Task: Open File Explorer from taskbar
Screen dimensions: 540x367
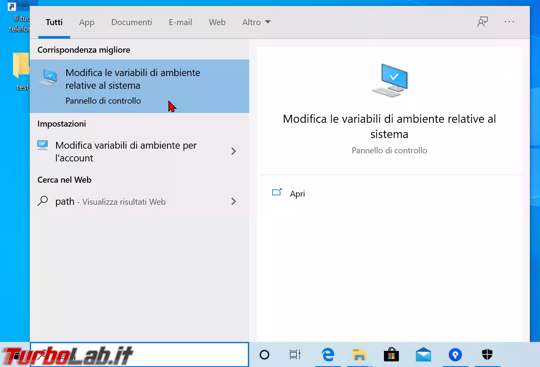Action: point(359,355)
